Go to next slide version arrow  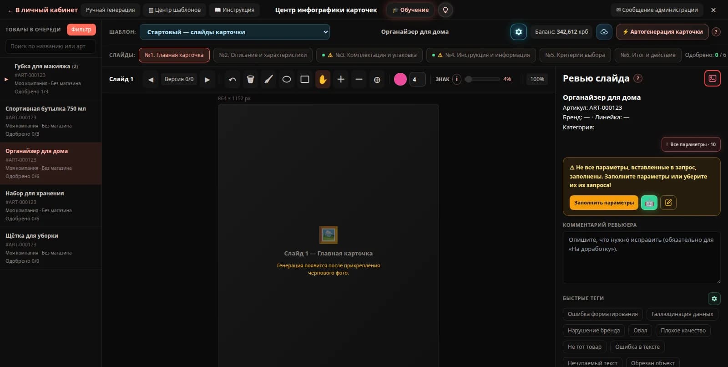coord(207,79)
